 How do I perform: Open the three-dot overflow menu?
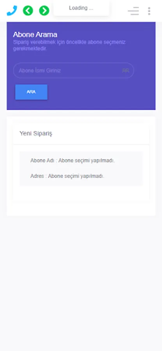149,11
